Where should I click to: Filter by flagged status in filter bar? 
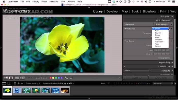(109, 83)
